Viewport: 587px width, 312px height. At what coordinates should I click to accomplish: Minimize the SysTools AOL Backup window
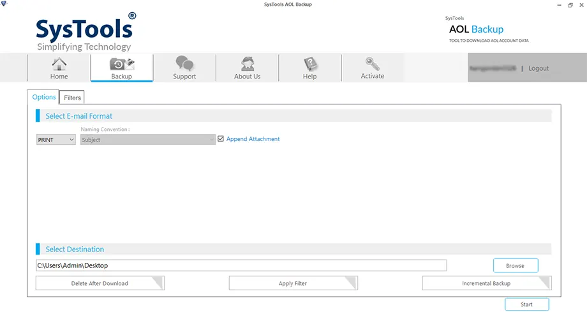pyautogui.click(x=559, y=5)
